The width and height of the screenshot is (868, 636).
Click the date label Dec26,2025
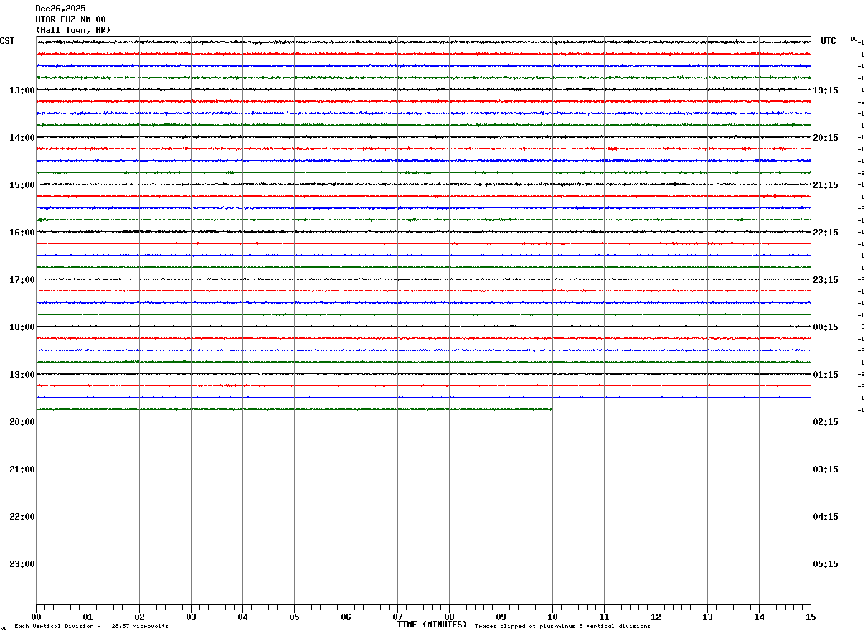(60, 9)
